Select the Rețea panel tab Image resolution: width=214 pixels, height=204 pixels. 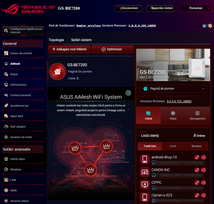tap(173, 115)
